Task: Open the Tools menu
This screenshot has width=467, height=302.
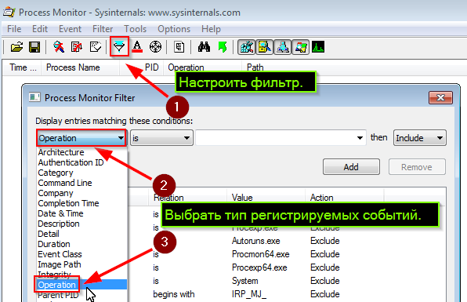Action: coord(136,29)
